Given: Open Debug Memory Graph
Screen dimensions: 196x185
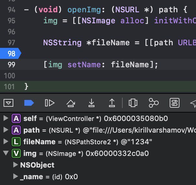Looking at the screenshot, I should (x=153, y=103).
